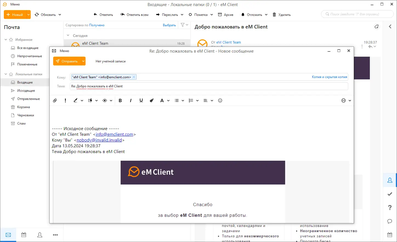Click Ответить всем in main toolbar
The height and width of the screenshot is (242, 397).
[x=134, y=15]
